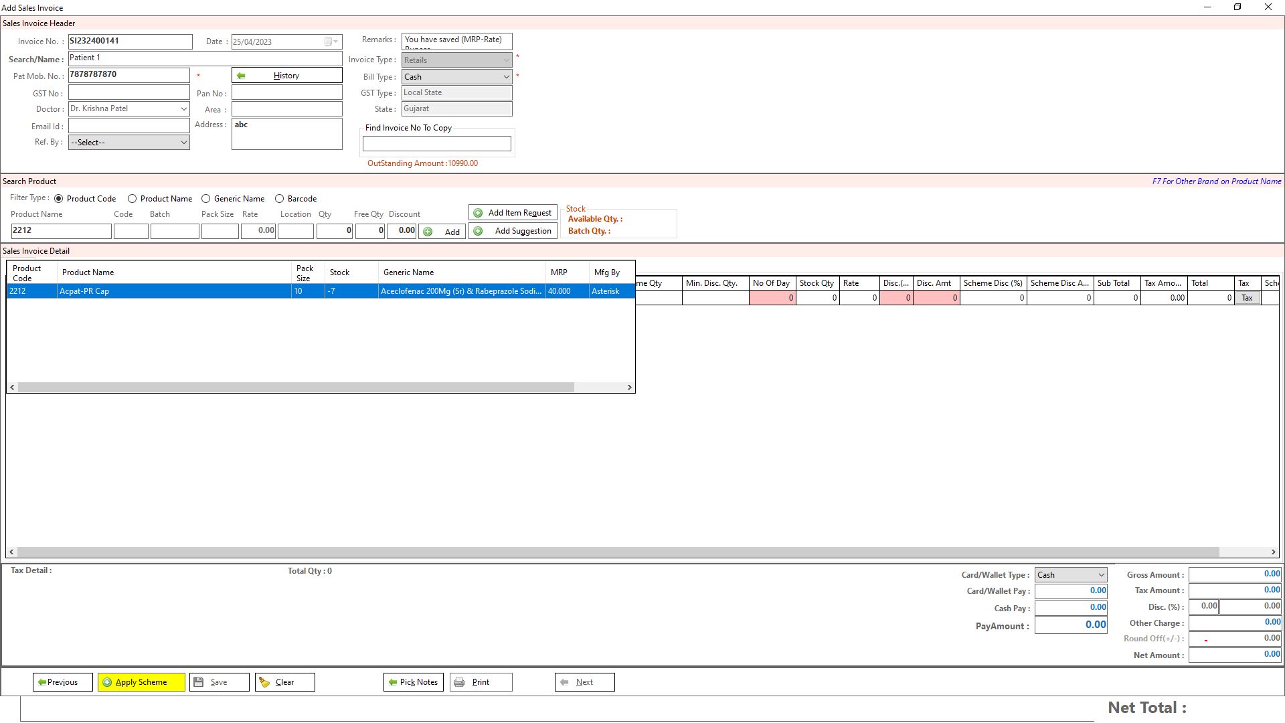Open the Bill Type Cash dropdown
The height and width of the screenshot is (723, 1285).
pyautogui.click(x=506, y=77)
